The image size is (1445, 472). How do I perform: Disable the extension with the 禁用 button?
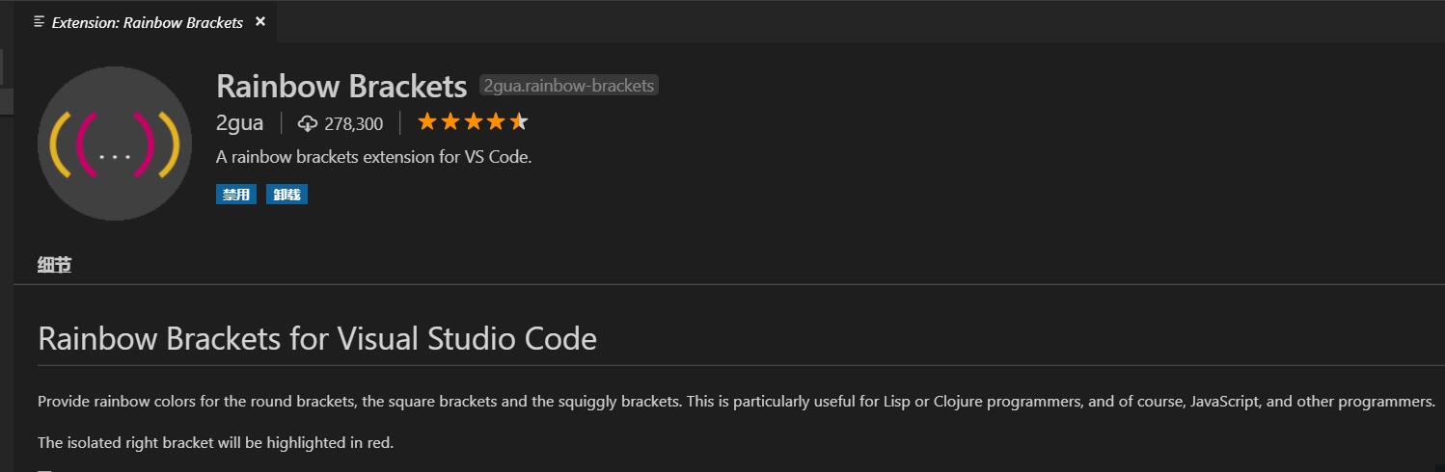(x=236, y=195)
